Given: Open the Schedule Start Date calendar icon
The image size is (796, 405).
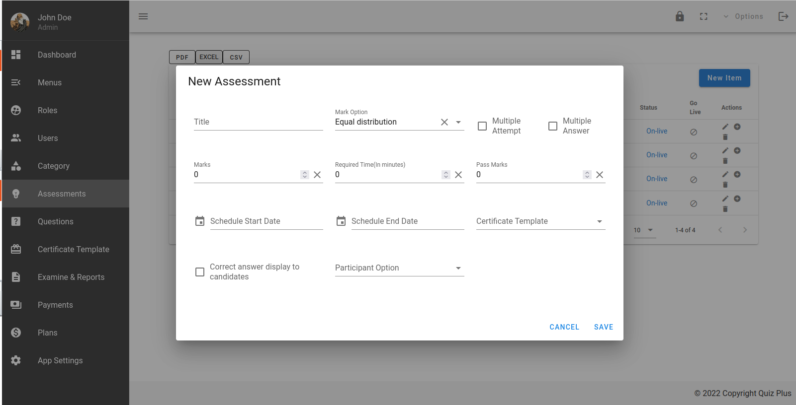Looking at the screenshot, I should click(200, 221).
